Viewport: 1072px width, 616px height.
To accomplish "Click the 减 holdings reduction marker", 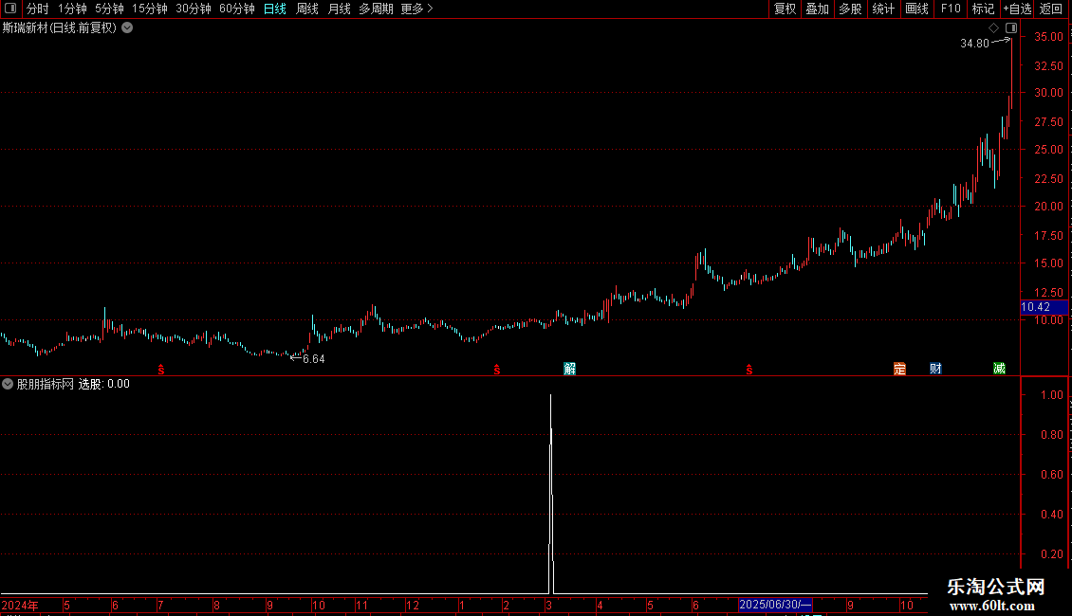I will 1000,369.
